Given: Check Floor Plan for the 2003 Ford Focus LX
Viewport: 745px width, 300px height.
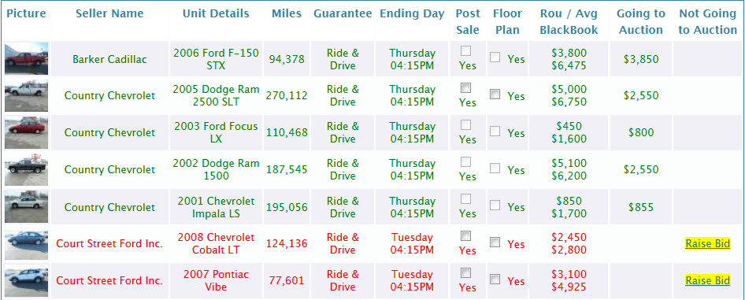Looking at the screenshot, I should click(x=495, y=131).
